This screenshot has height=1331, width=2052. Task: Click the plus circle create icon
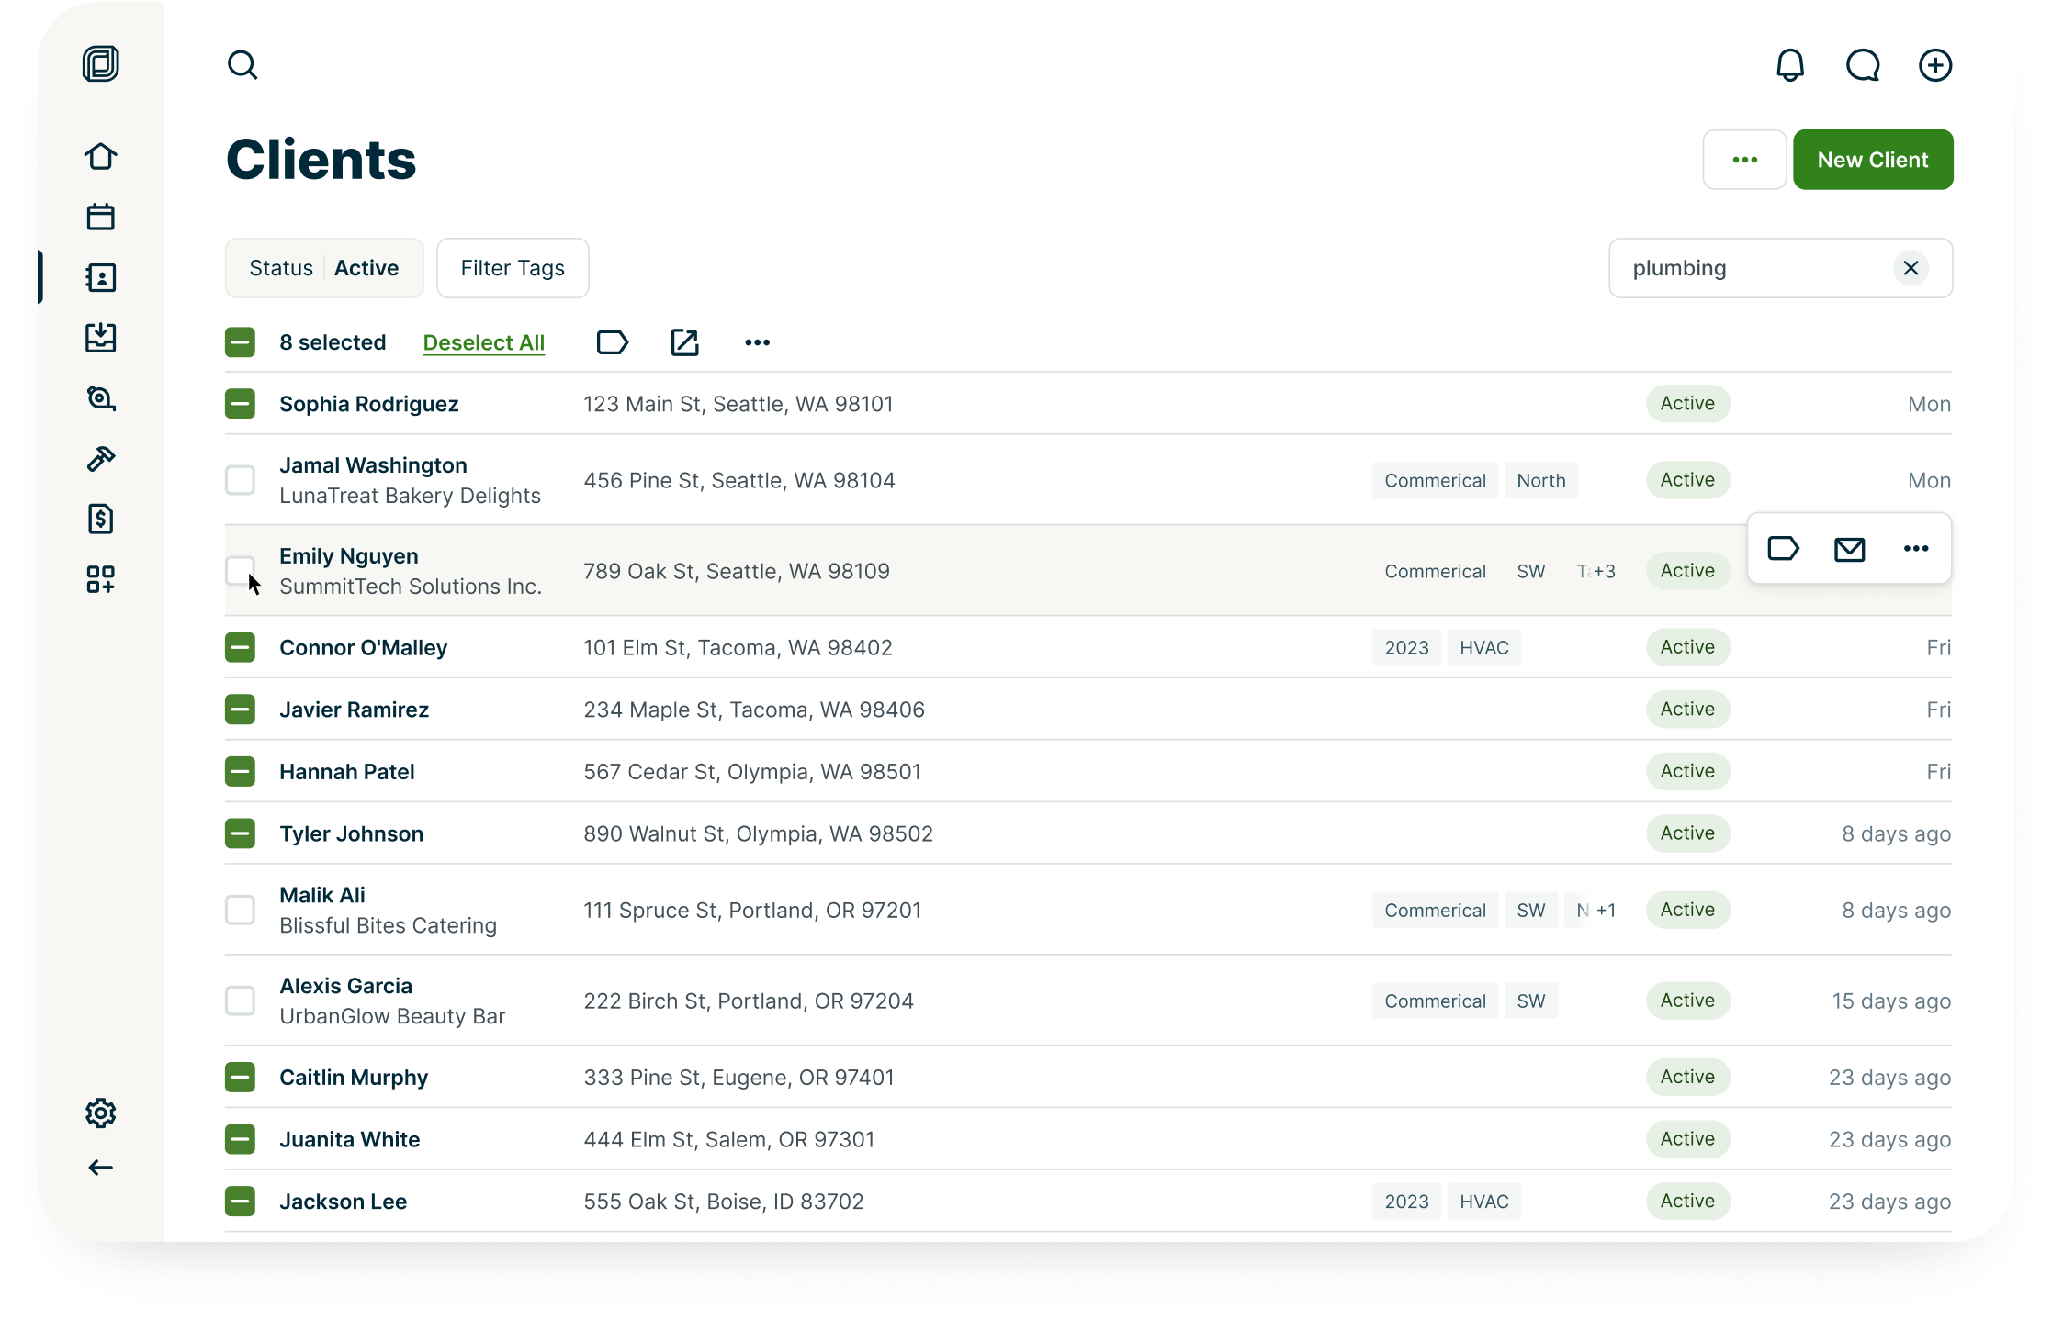1935,65
